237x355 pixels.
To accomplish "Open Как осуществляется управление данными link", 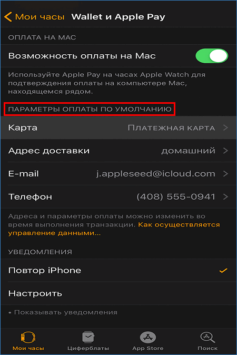I will [114, 229].
